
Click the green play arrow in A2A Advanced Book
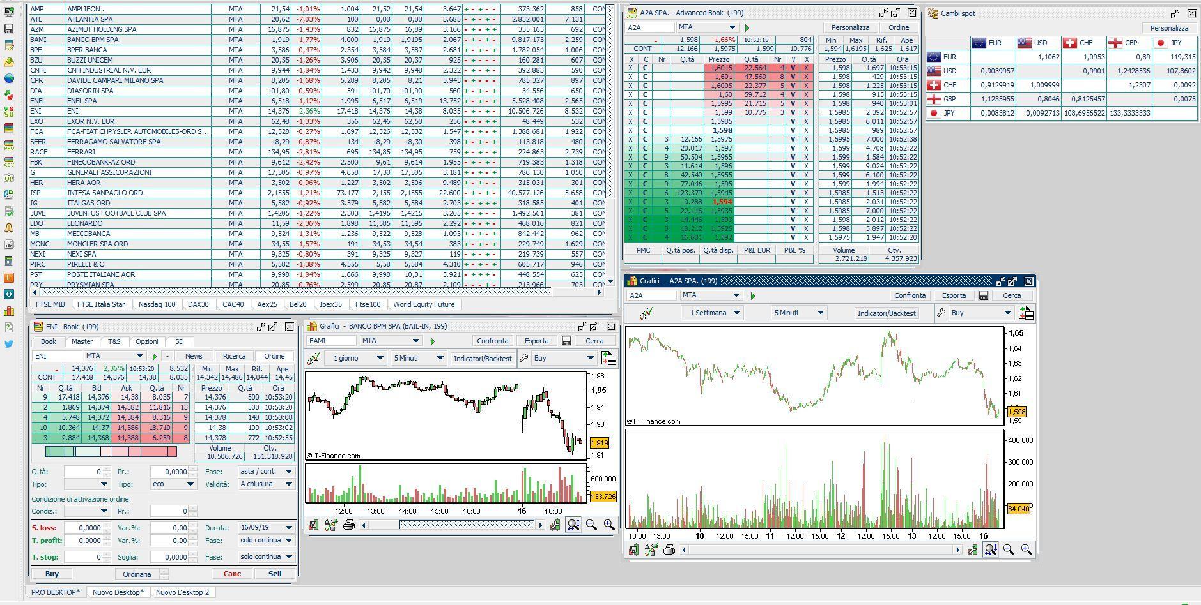point(747,27)
